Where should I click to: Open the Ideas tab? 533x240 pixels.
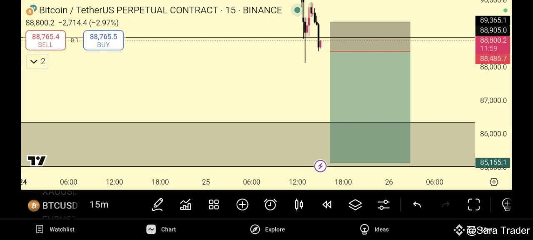pos(374,229)
